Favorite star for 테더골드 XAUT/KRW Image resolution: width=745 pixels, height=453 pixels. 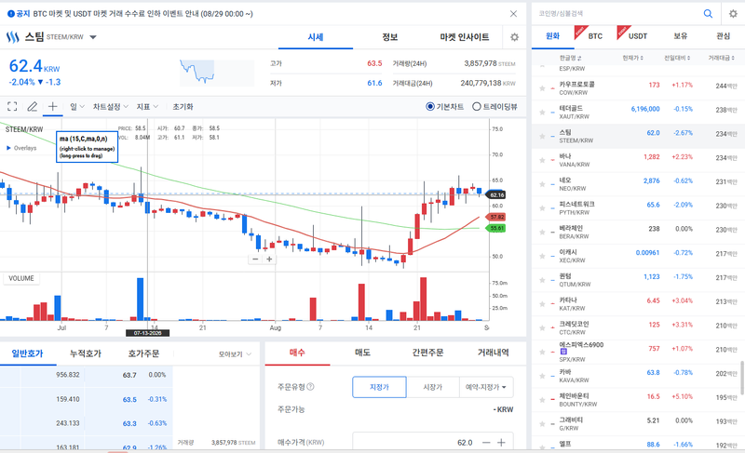(542, 113)
